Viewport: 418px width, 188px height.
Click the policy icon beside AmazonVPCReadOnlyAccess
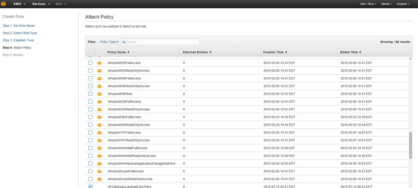100,140
